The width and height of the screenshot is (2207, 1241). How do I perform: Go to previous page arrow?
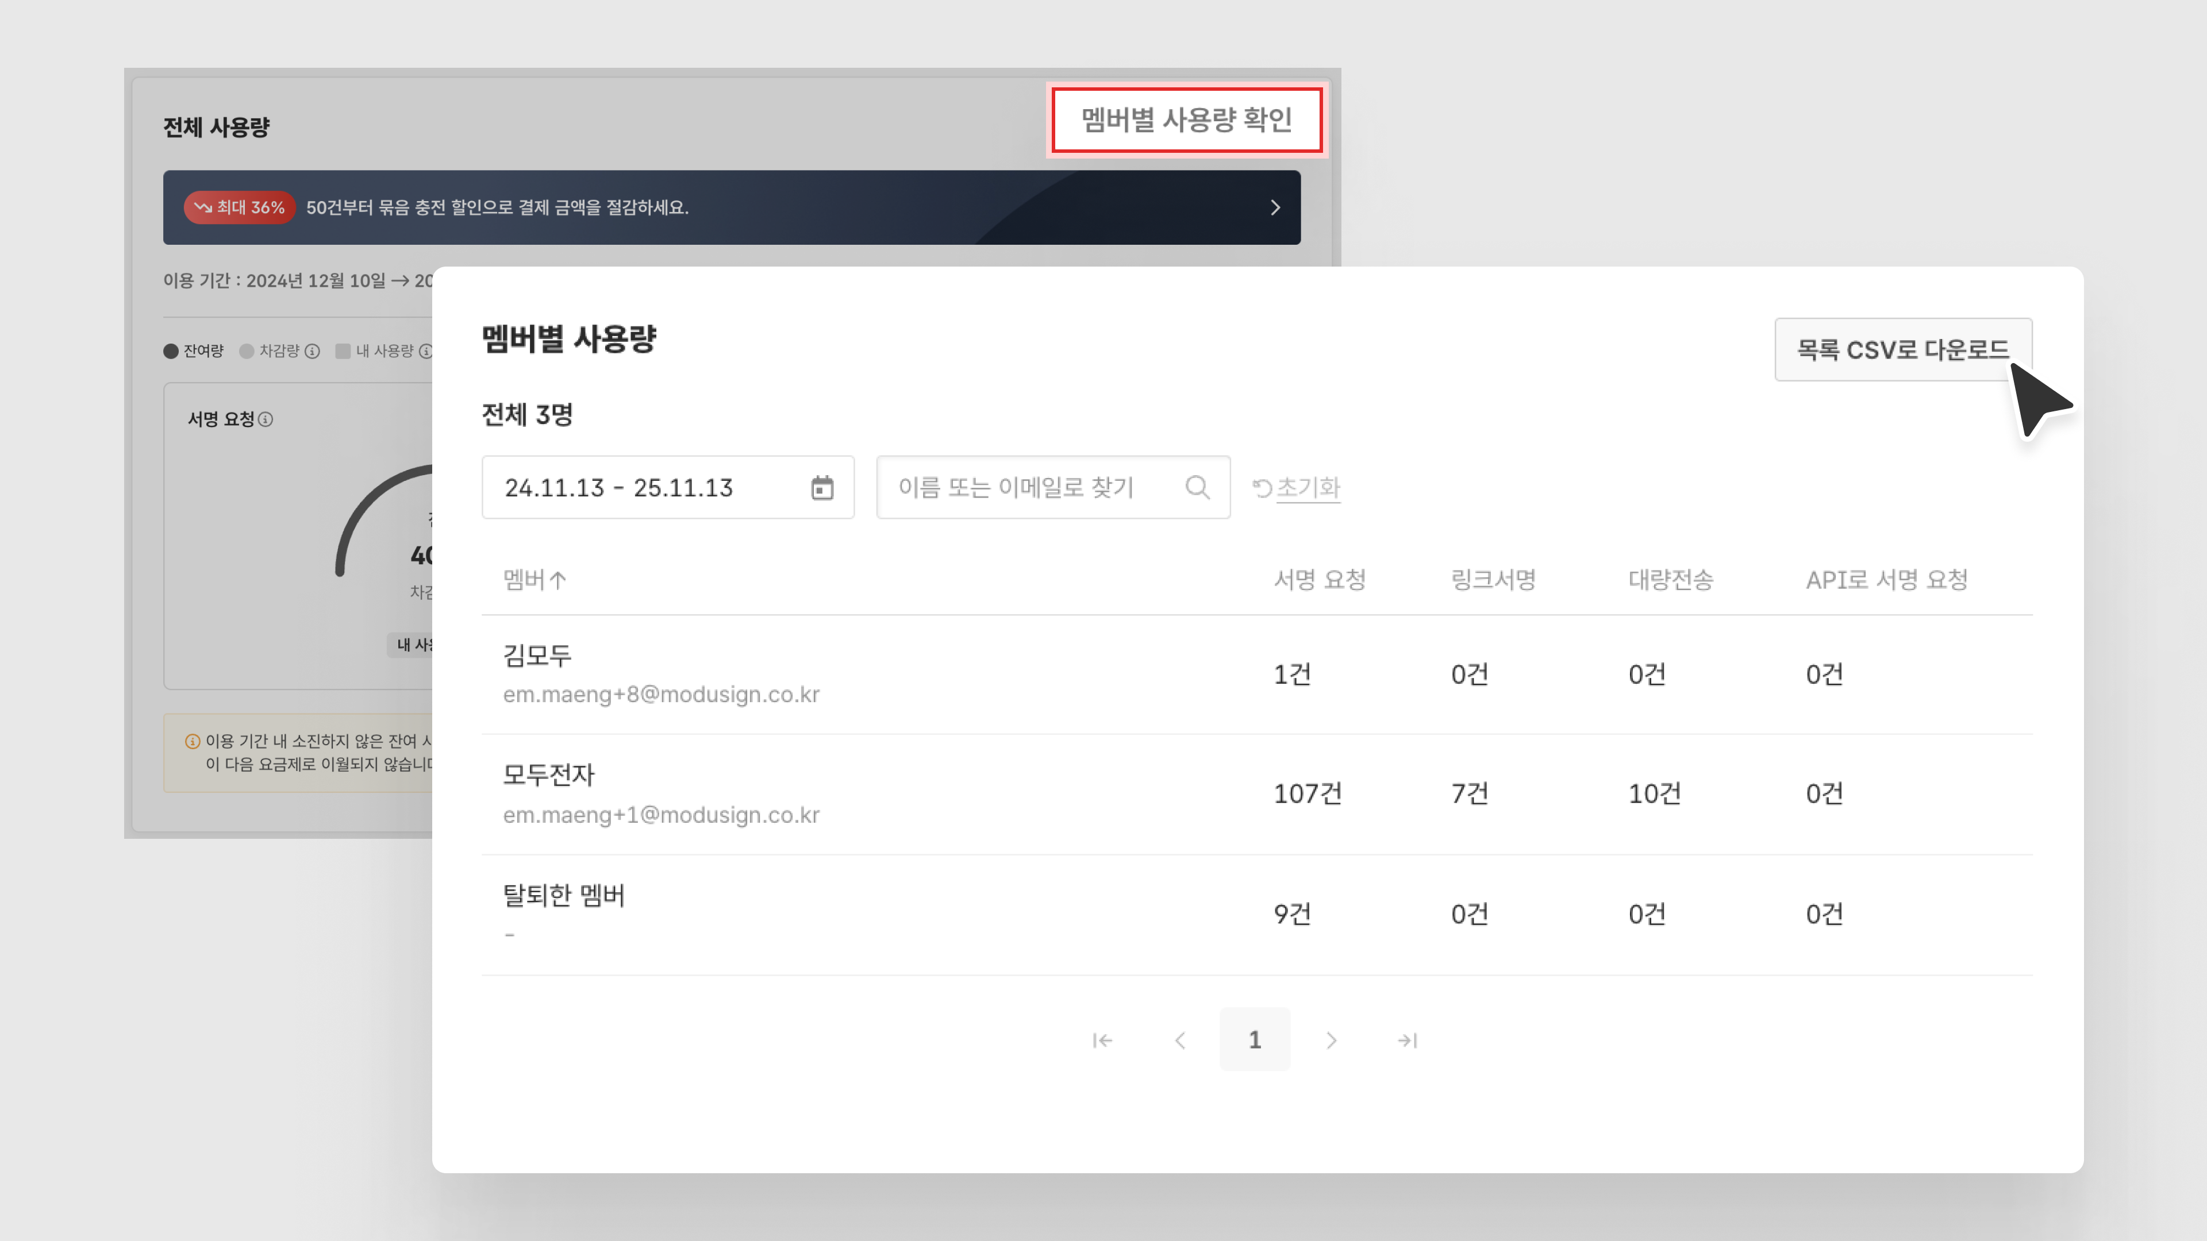(1180, 1040)
